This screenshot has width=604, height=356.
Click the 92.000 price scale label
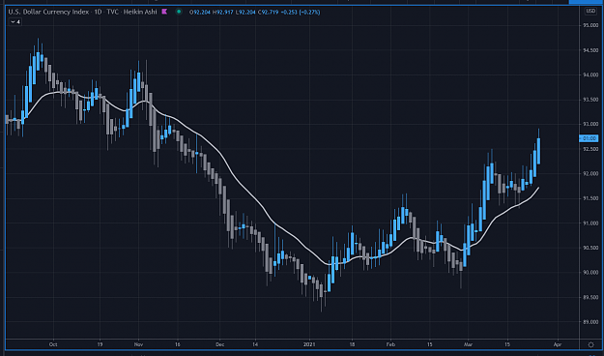[x=590, y=173]
